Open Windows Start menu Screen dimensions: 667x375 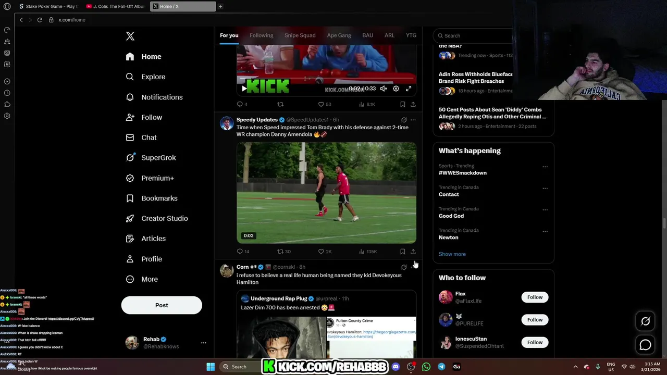211,367
